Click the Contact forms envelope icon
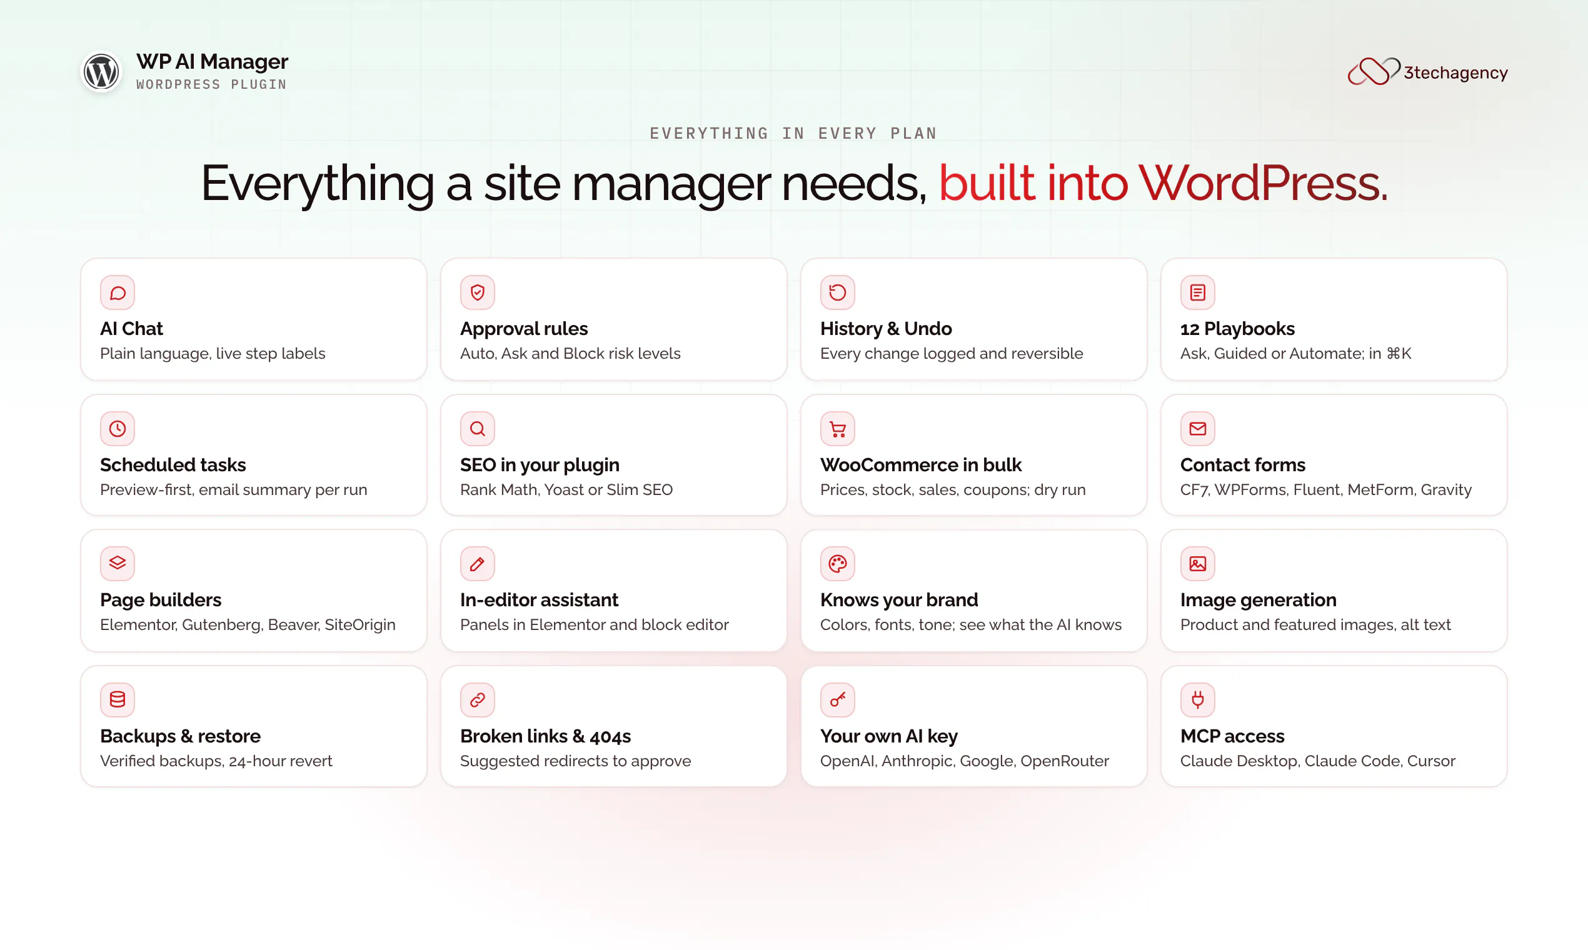This screenshot has height=950, width=1588. (x=1197, y=428)
